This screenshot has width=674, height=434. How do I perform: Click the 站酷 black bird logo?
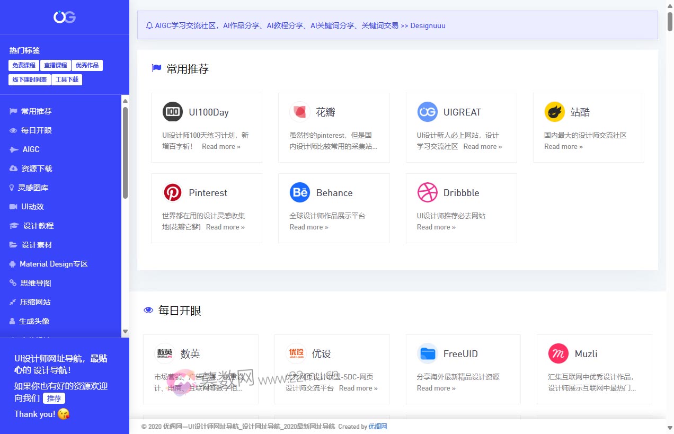click(x=554, y=112)
